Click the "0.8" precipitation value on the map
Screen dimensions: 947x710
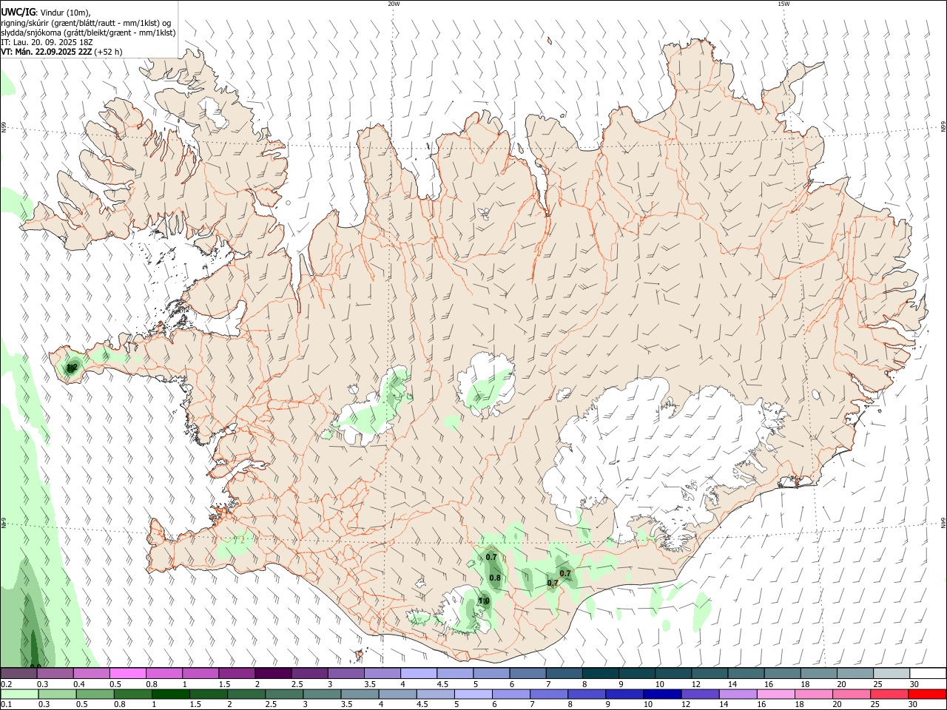[495, 578]
